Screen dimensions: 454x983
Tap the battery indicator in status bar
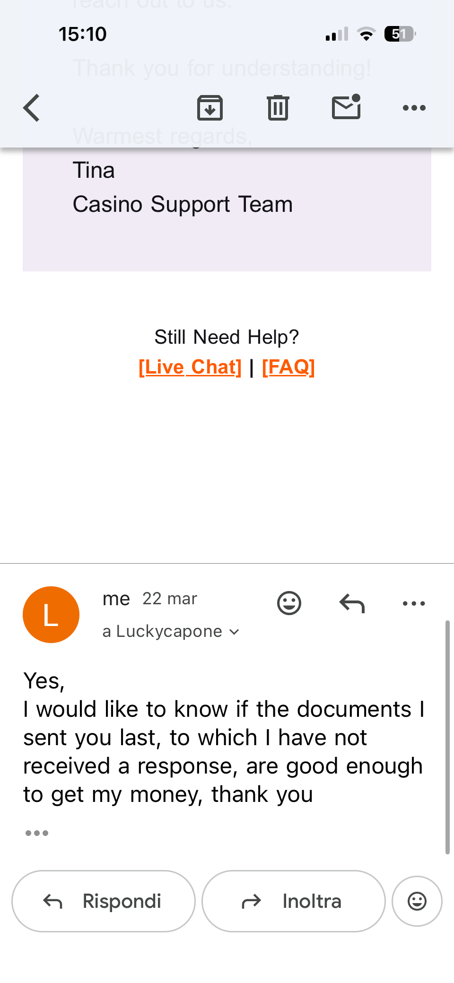coord(400,34)
